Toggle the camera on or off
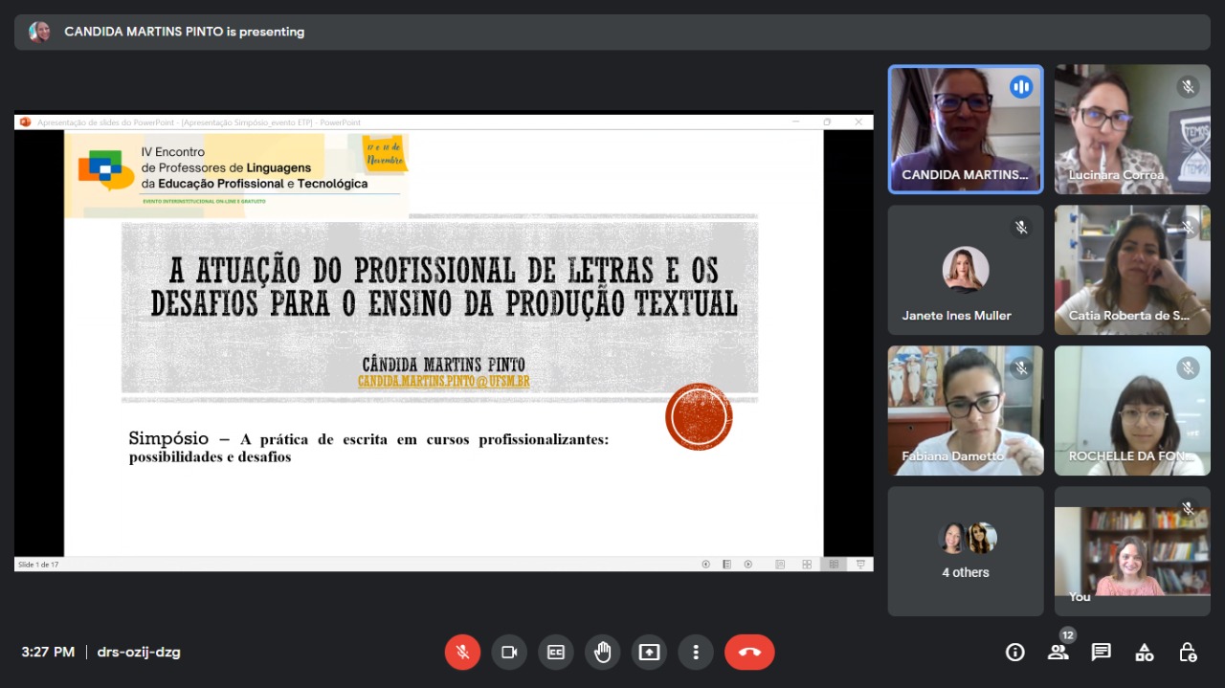This screenshot has width=1225, height=688. click(509, 653)
